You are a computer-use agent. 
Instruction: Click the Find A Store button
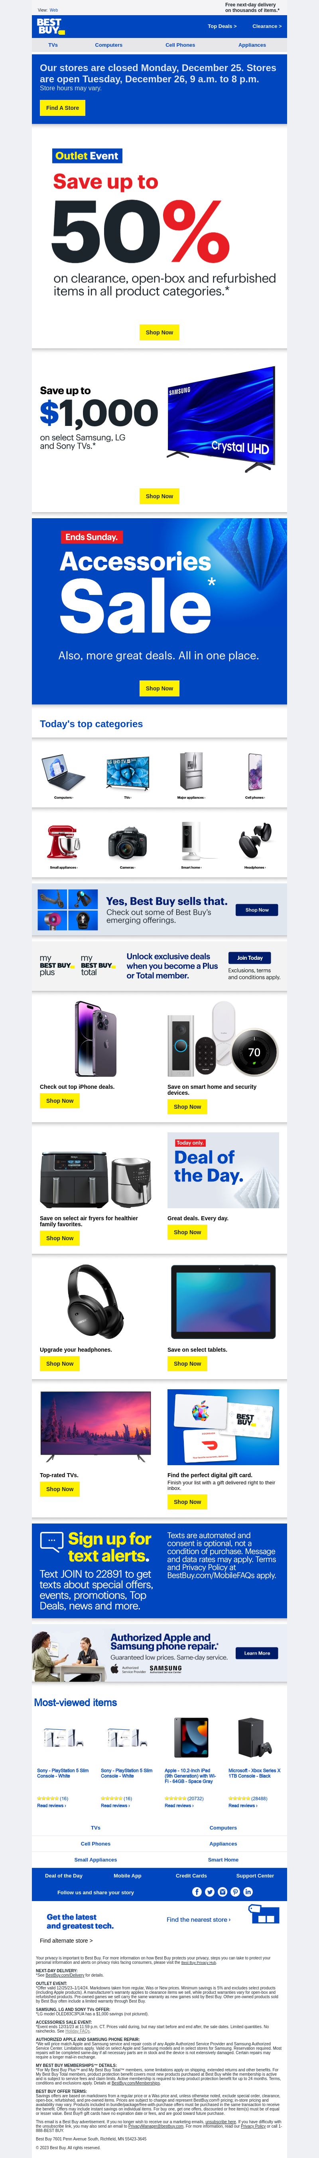[x=63, y=108]
